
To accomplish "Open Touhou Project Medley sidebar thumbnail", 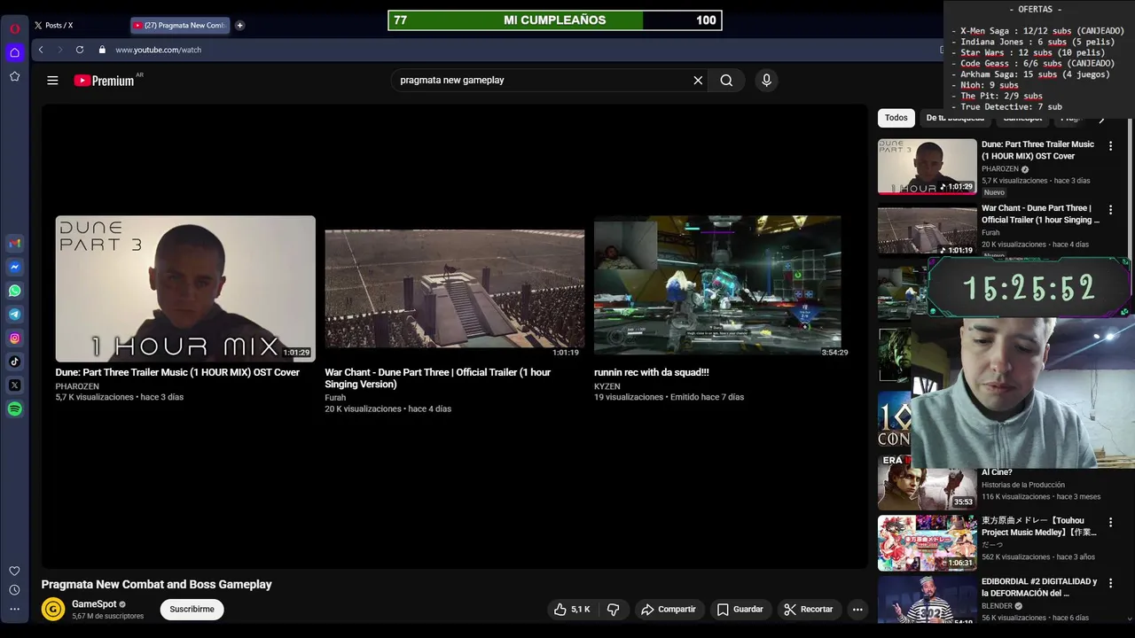I will 927,543.
